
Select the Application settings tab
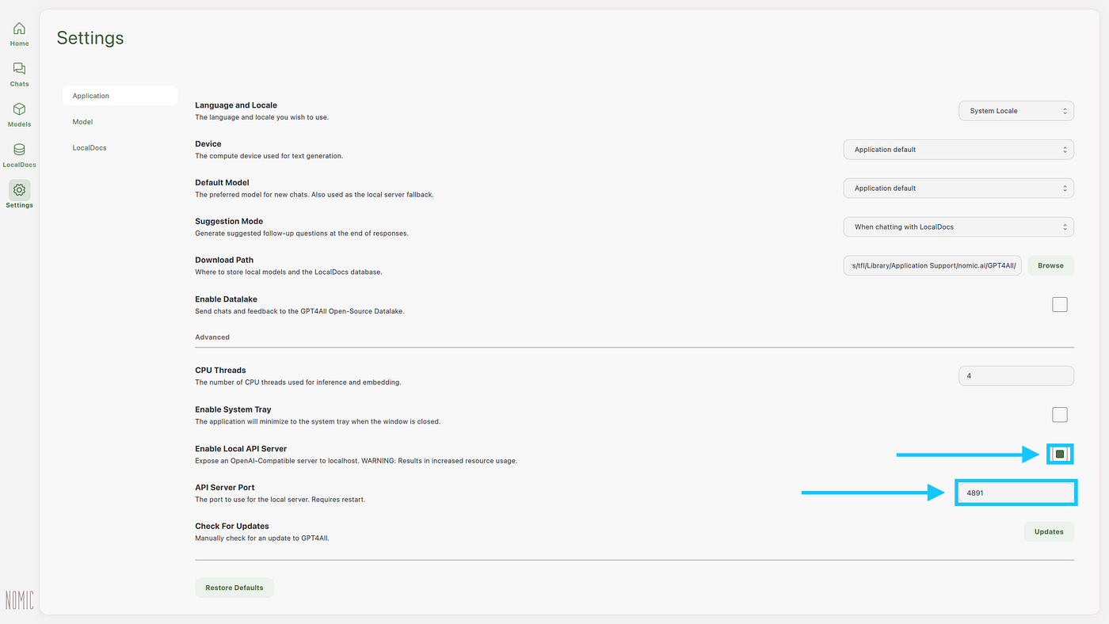point(120,96)
